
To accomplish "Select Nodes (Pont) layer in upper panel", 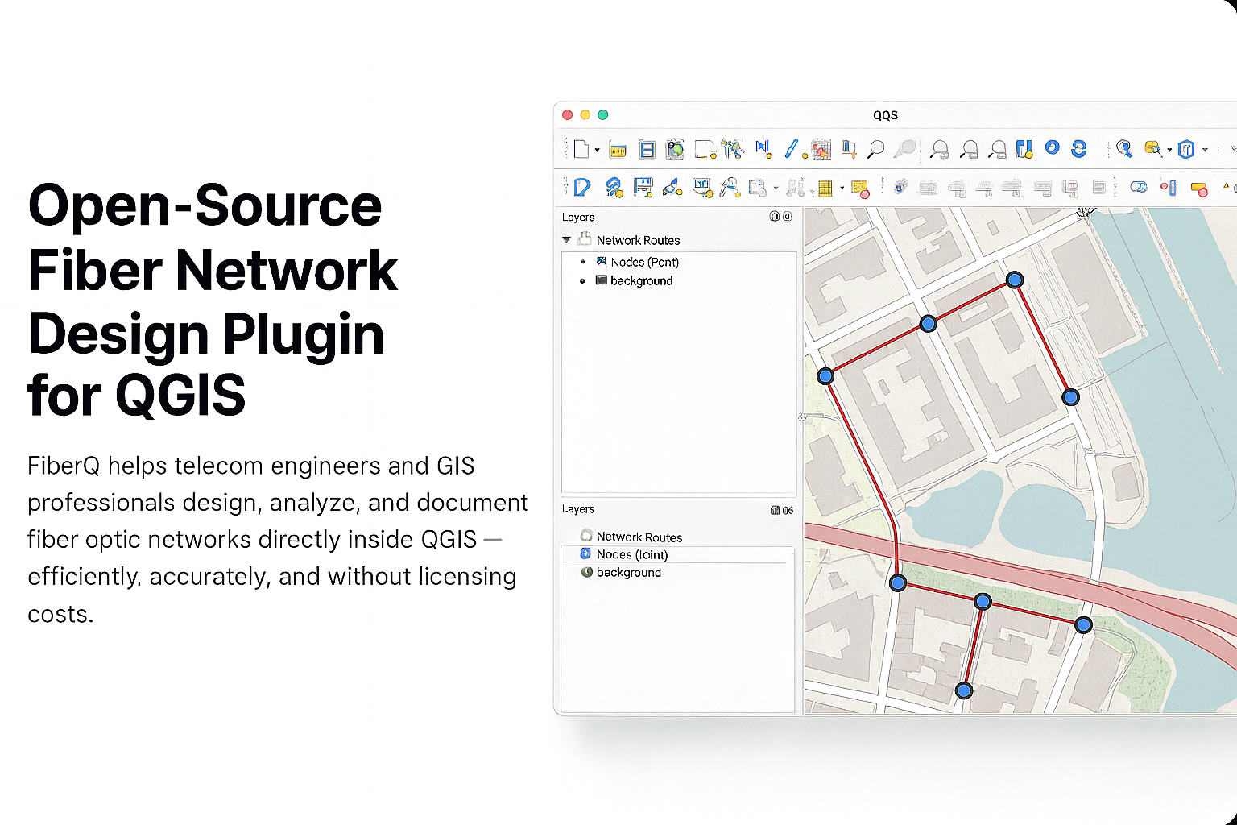I will (x=644, y=262).
